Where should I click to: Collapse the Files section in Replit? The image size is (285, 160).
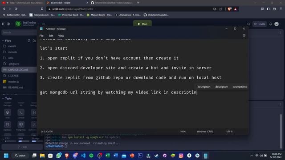click(x=3, y=40)
